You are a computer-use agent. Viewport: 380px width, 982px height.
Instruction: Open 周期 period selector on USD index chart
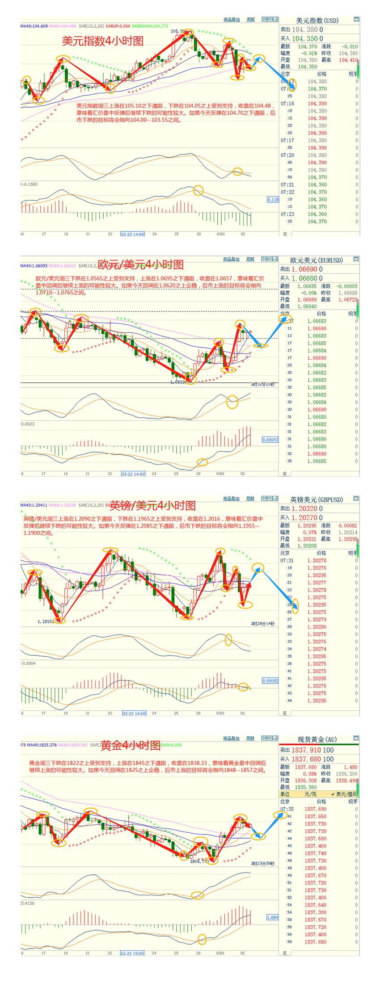250,19
